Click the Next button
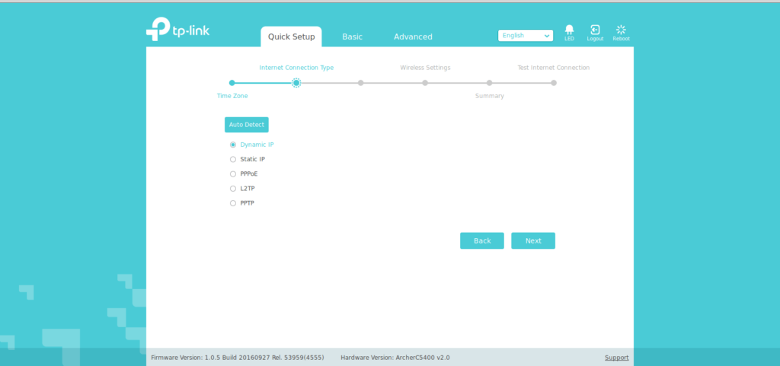Viewport: 780px width, 366px height. (533, 240)
